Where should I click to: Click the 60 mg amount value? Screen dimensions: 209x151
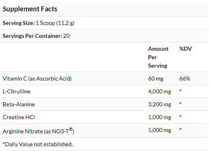pyautogui.click(x=156, y=79)
